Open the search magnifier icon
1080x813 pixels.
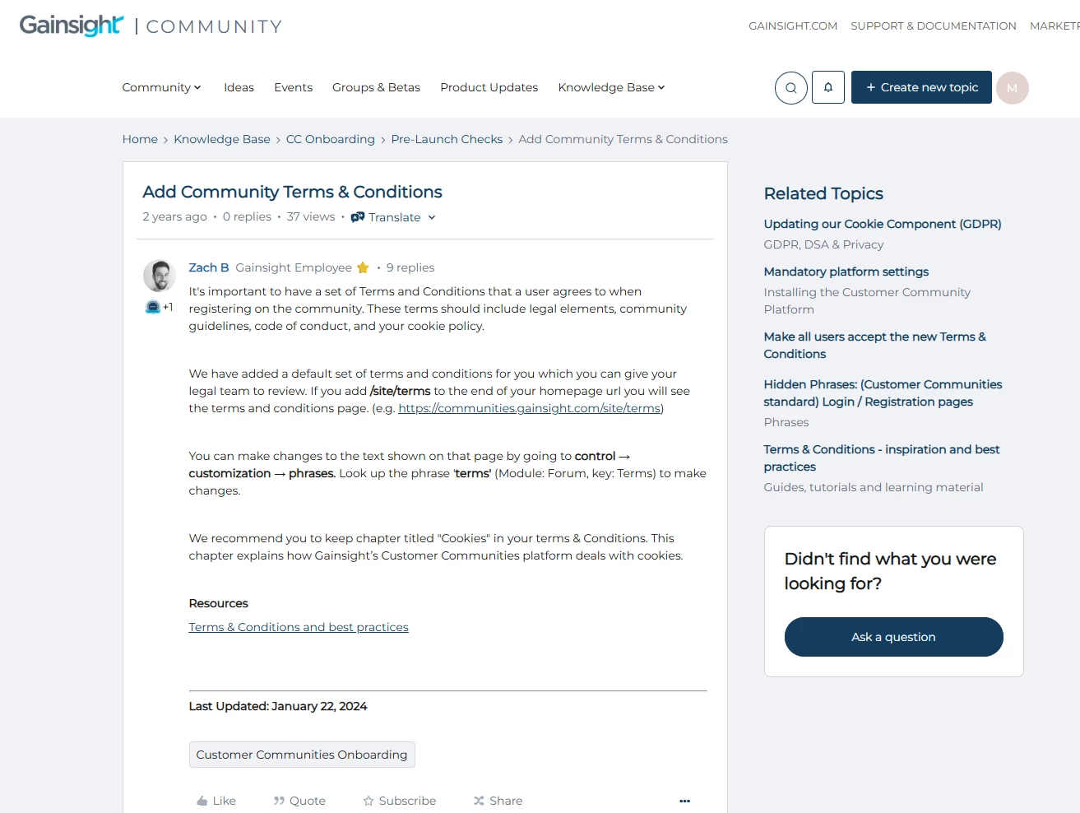[790, 88]
